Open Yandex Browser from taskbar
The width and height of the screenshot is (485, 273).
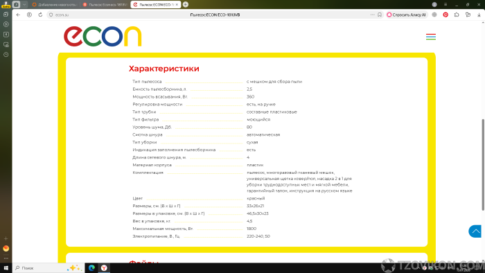[x=104, y=268]
